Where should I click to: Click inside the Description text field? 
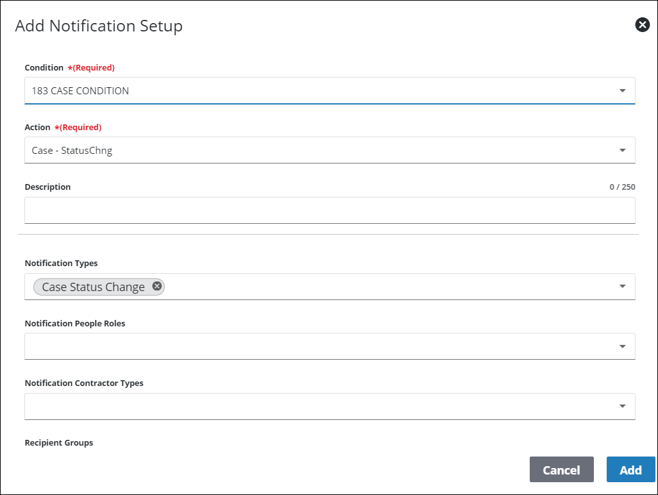[x=321, y=210]
